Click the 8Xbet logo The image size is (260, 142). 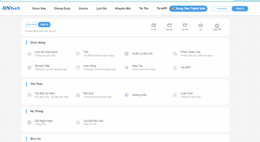[11, 8]
